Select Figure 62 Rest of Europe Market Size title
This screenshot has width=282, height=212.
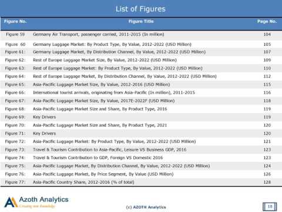click(105, 60)
